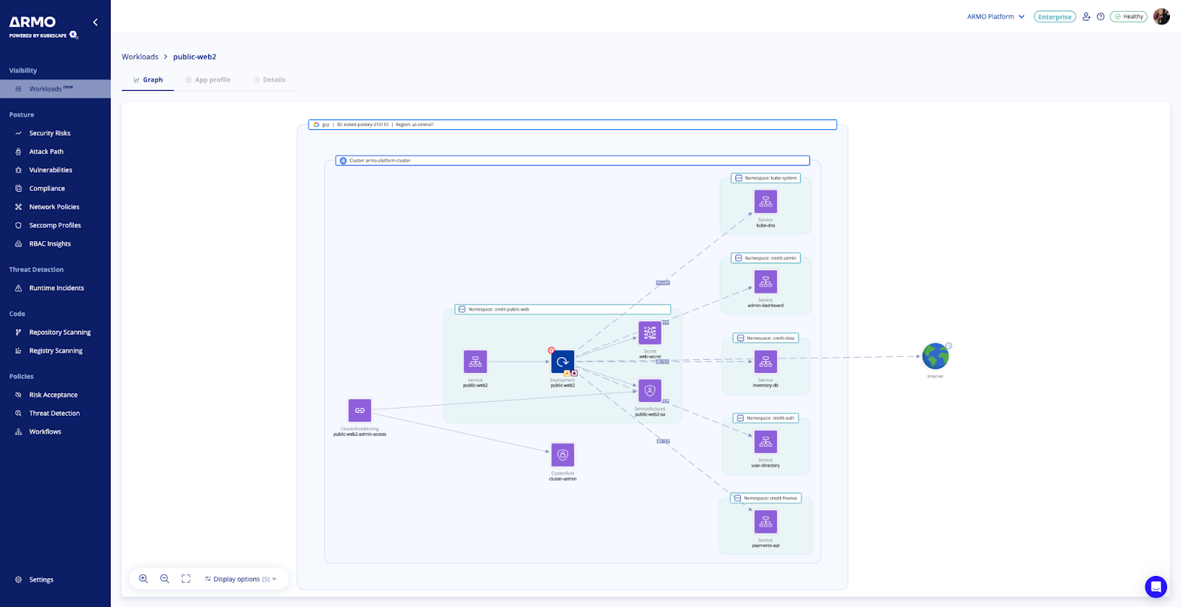Click the Healthy status badge
Viewport: 1181px width, 607px height.
(1129, 16)
